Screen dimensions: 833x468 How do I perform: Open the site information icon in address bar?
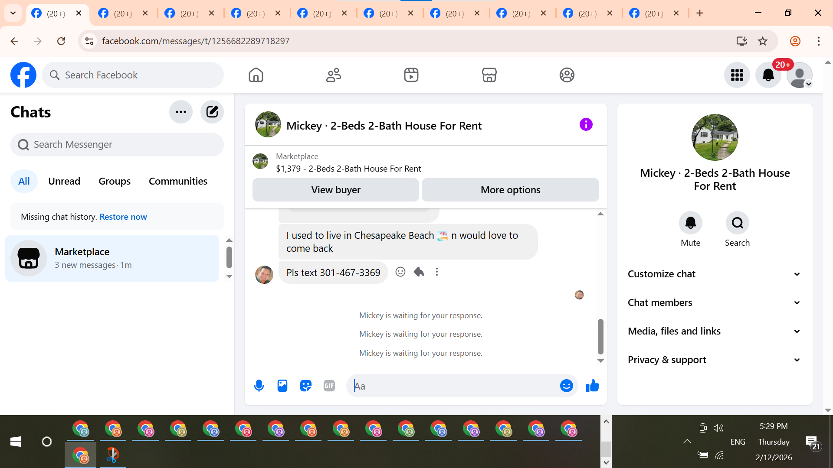coord(89,41)
